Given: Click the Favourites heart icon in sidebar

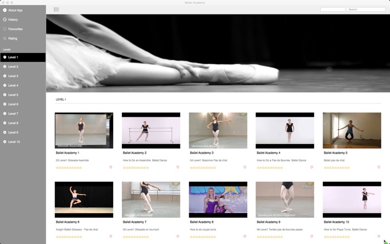Looking at the screenshot, I should tap(5, 29).
